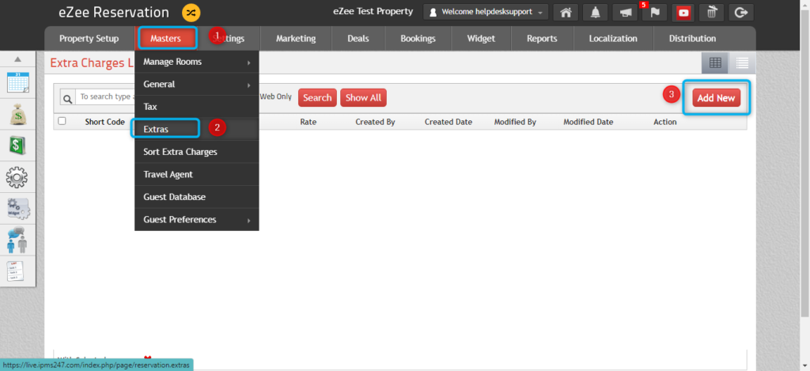Open the gear settings icon in sidebar
Screen dimensions: 810x371
[17, 177]
